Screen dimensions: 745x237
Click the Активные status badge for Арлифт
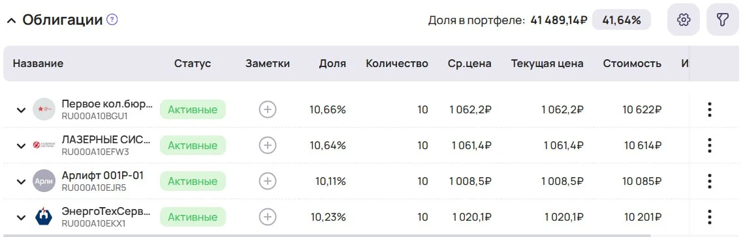[x=193, y=181]
